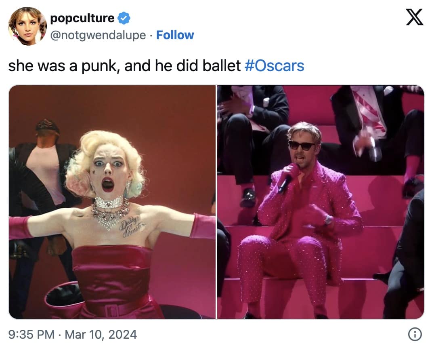432x350 pixels.
Task: Click the X logo icon
Action: coord(415,18)
